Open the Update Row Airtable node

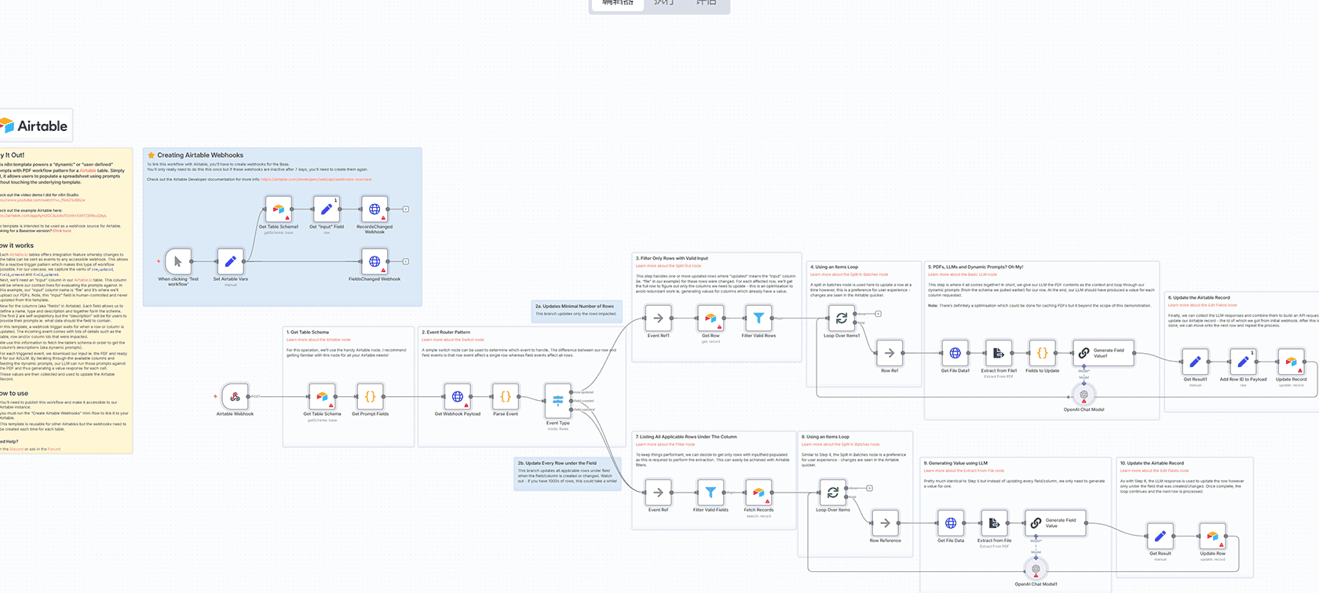coord(1212,537)
